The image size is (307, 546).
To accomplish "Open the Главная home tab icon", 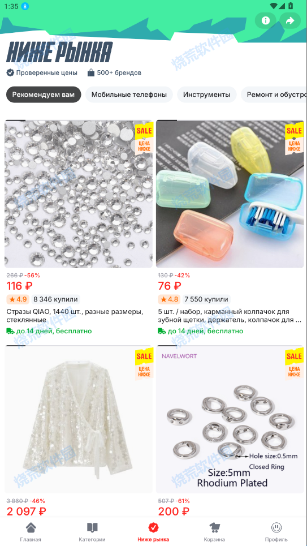I will [31, 527].
